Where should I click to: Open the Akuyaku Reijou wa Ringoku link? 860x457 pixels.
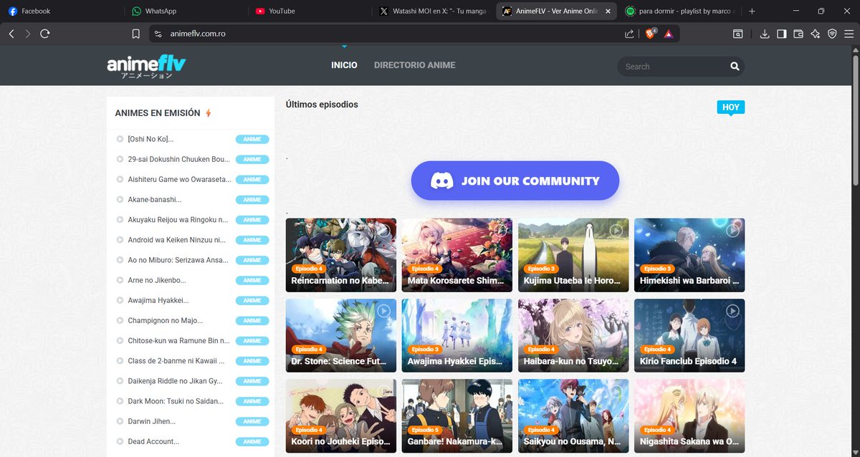coord(178,219)
